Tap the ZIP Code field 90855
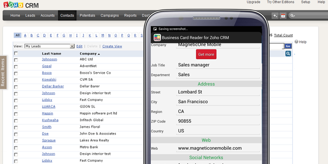This screenshot has width=328, height=164. click(x=218, y=121)
